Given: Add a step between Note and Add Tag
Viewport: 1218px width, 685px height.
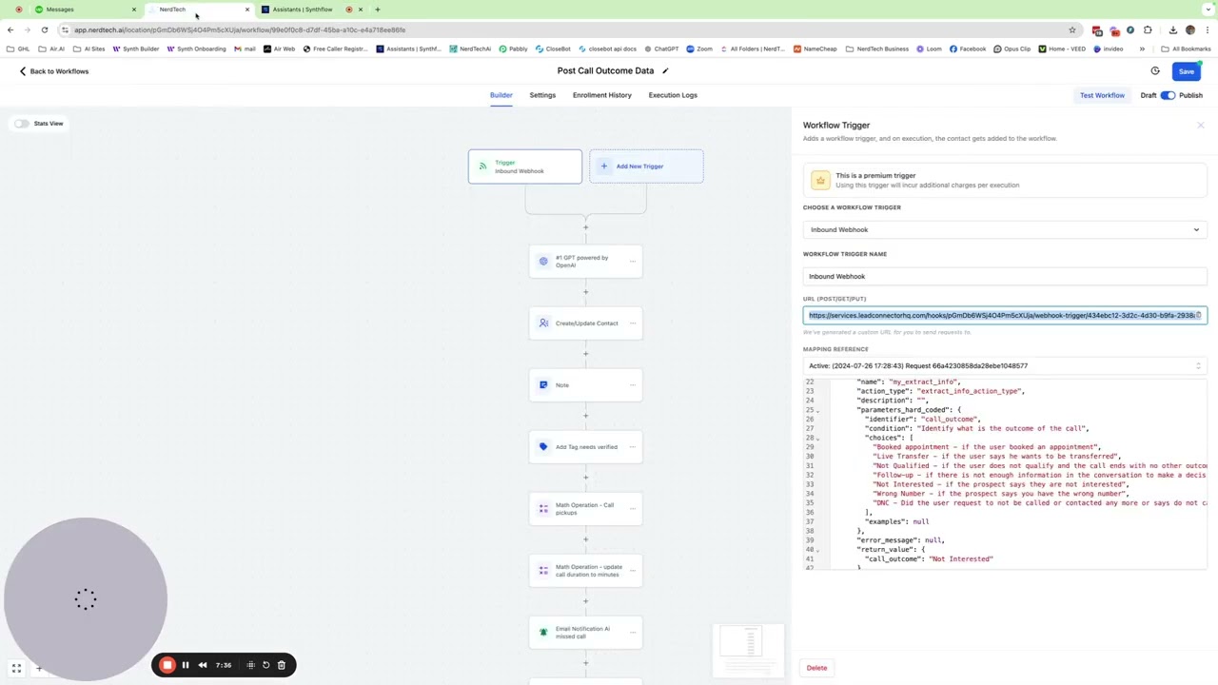Looking at the screenshot, I should (x=585, y=416).
